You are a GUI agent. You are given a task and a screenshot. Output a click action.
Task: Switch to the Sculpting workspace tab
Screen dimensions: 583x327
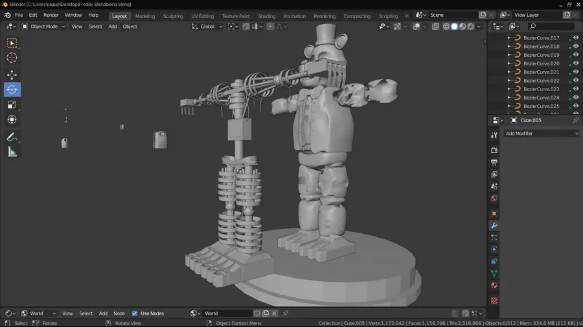[x=173, y=16]
